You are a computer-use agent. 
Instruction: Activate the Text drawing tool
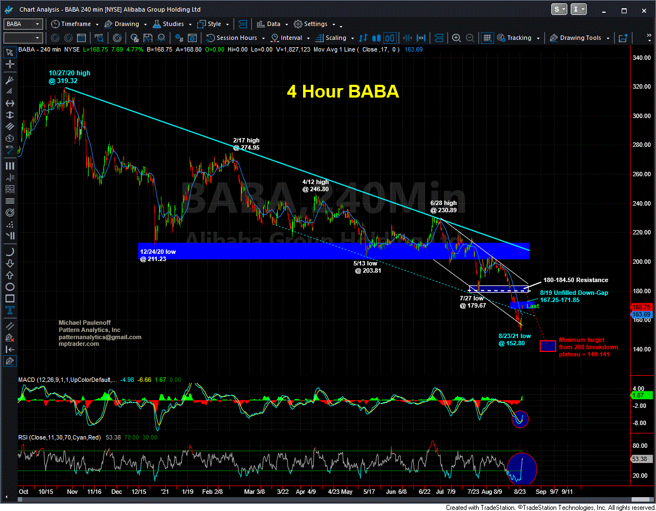[9, 310]
